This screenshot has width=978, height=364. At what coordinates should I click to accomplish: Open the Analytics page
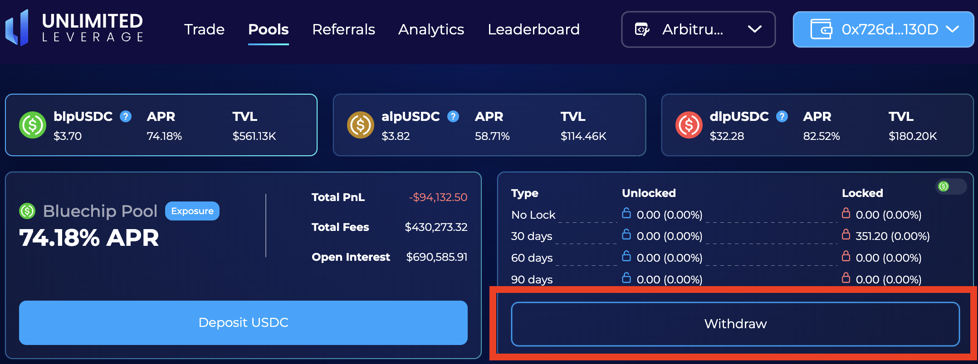point(431,29)
